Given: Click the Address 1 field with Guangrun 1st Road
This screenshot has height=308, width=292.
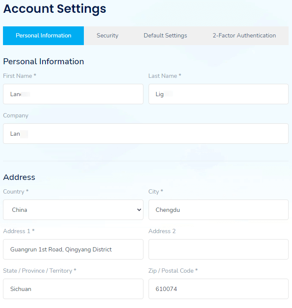Looking at the screenshot, I should 73,249.
